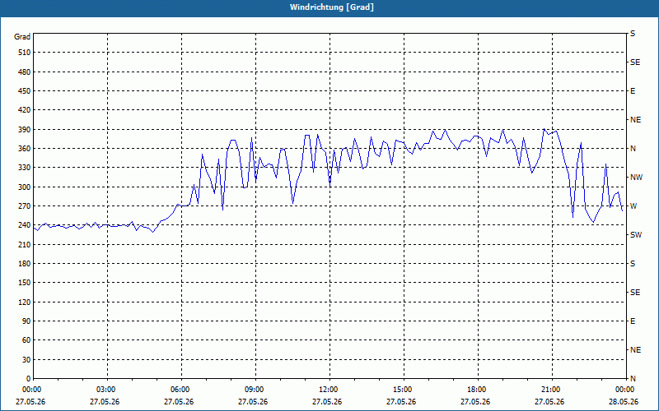Viewport: 659px width, 411px height.
Task: Select the 'SE' compass label on 120 gridline
Action: point(635,293)
